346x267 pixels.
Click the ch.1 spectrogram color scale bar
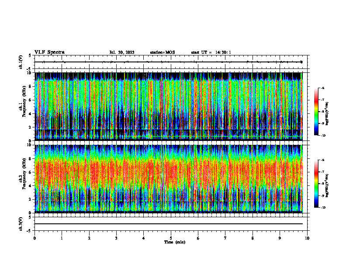coord(316,112)
